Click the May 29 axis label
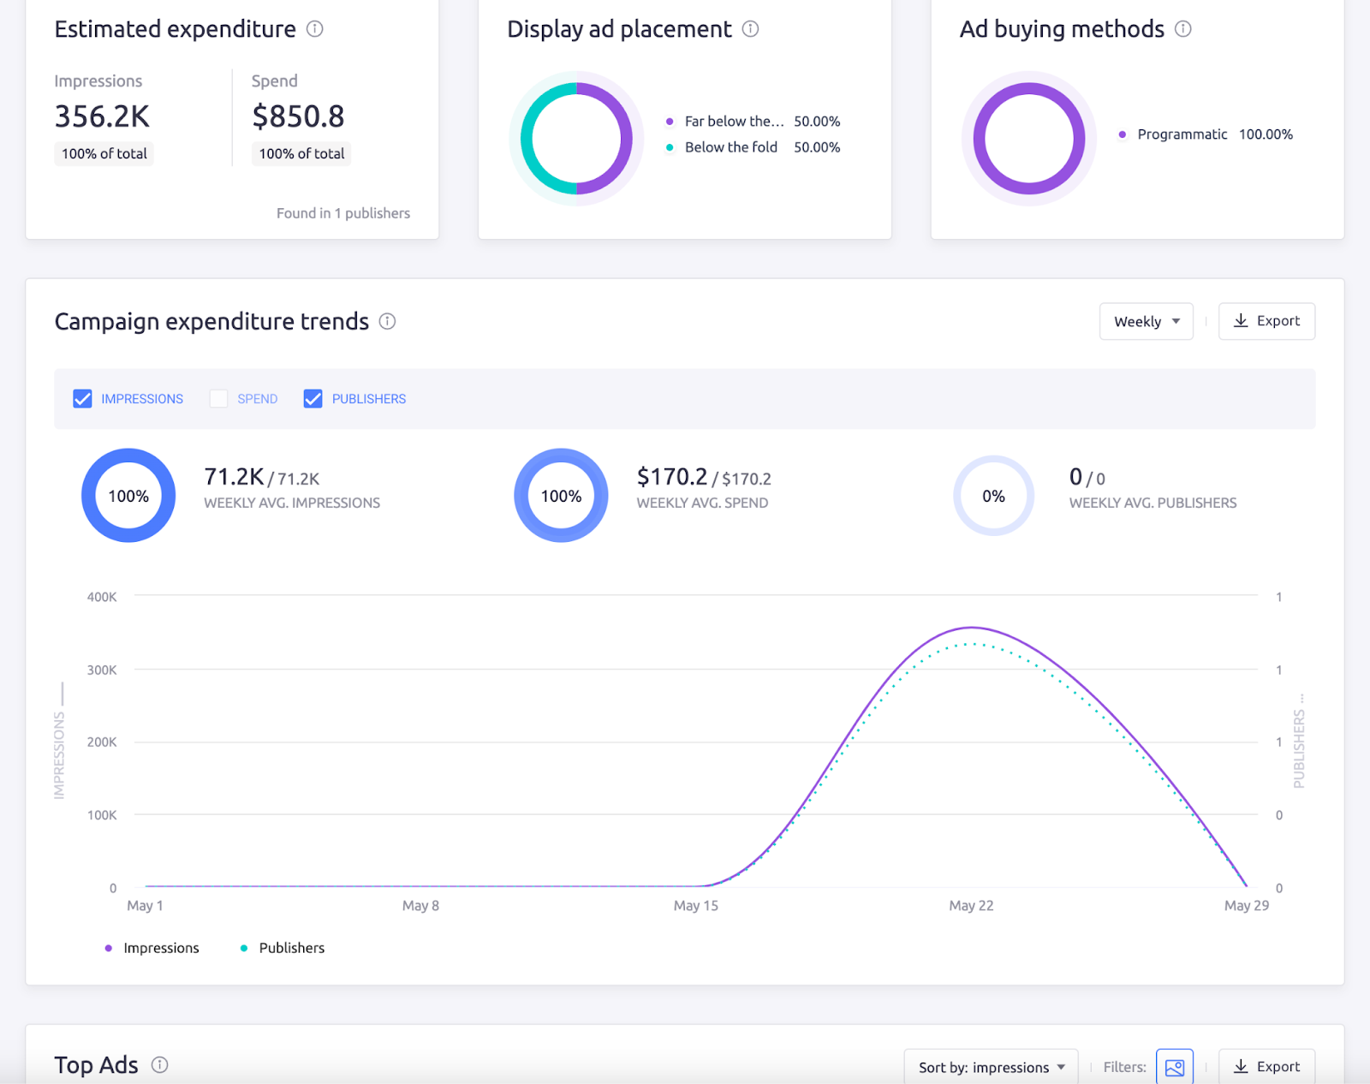 (x=1247, y=906)
